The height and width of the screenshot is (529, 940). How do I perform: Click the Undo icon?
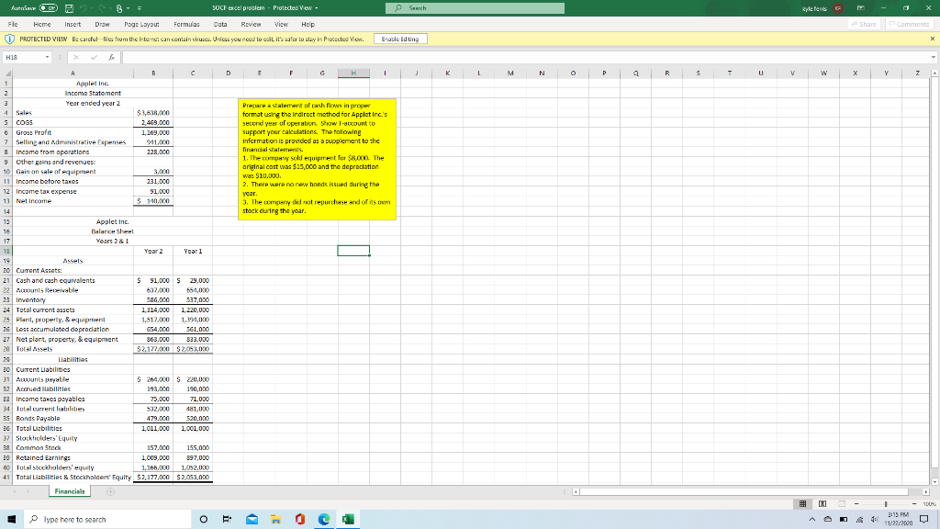84,7
